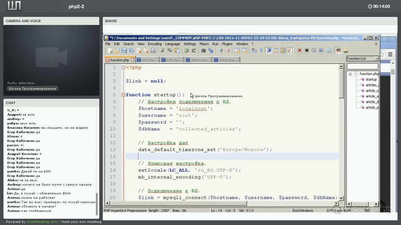Select article_o function in the Function List
This screenshot has height=225, width=401.
coord(372,91)
